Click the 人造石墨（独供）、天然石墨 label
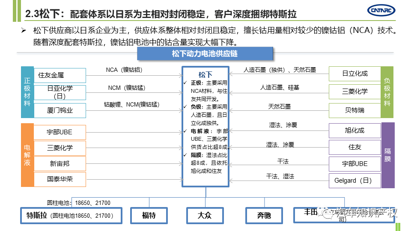 [x=280, y=70]
